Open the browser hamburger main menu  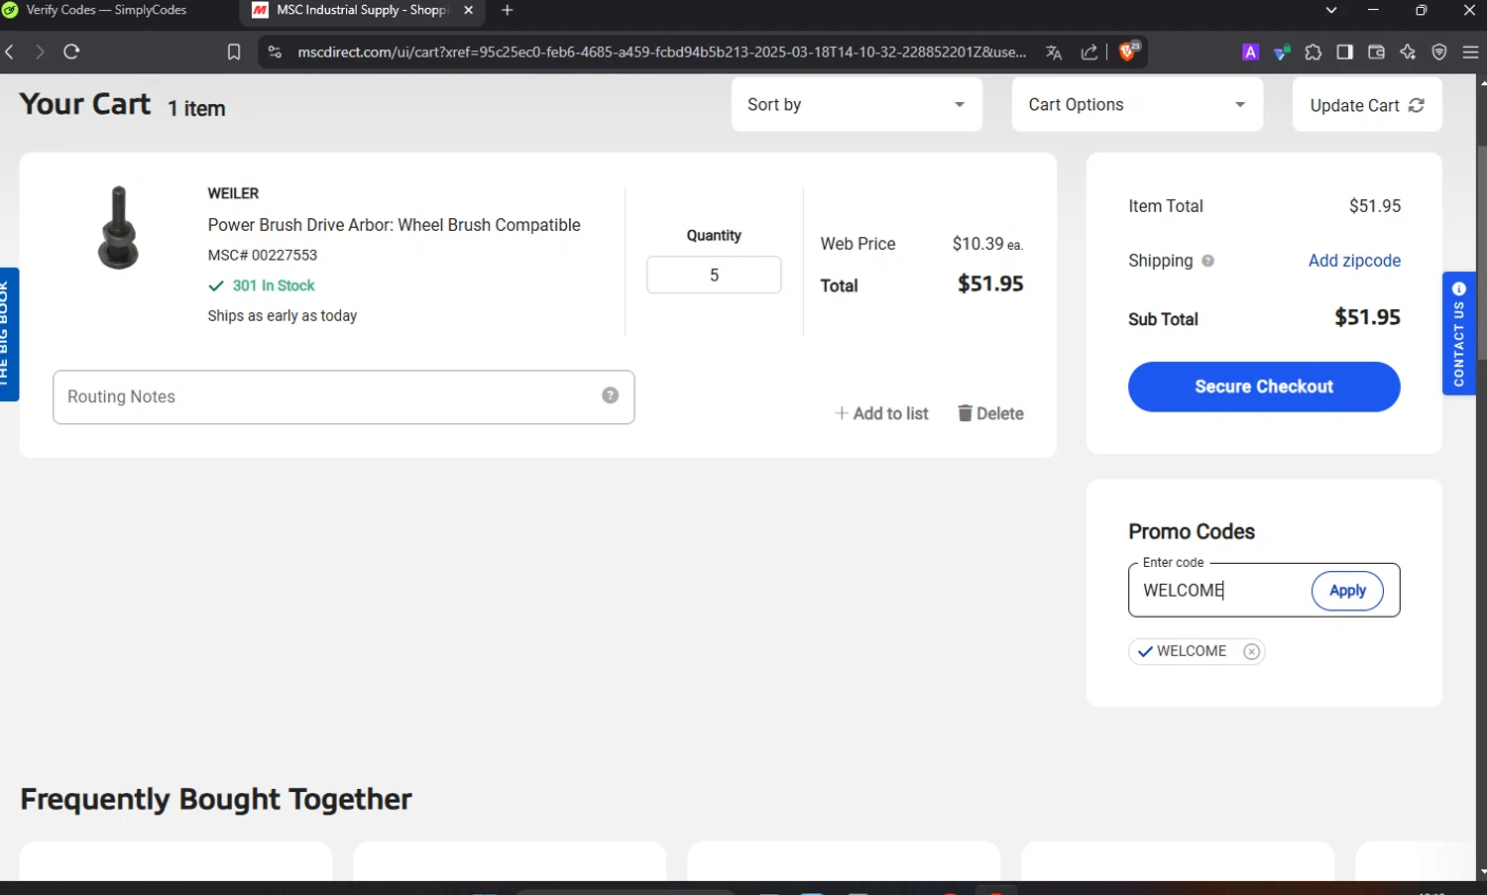[1470, 53]
